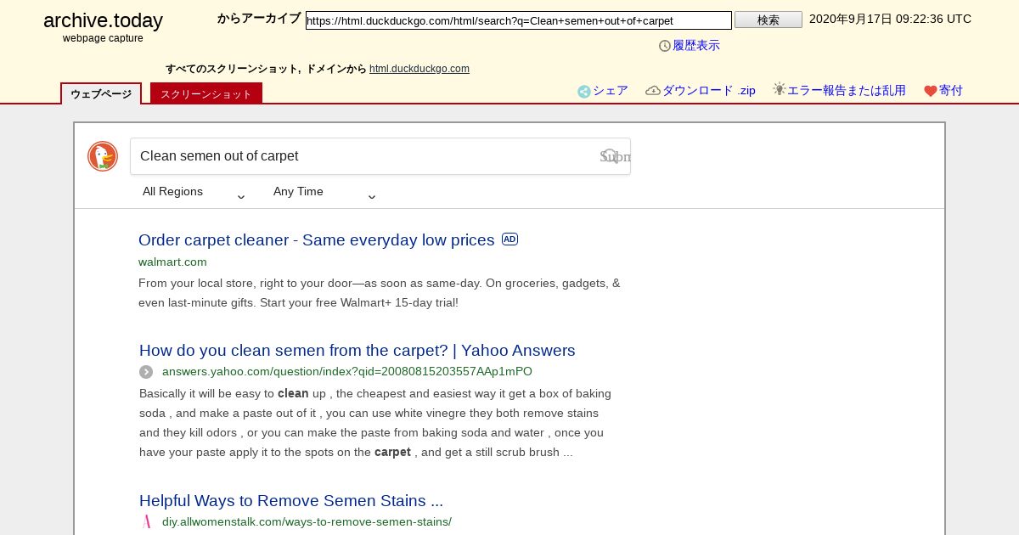Switch to the ウェブページ tab
The height and width of the screenshot is (535, 1019).
click(x=101, y=94)
